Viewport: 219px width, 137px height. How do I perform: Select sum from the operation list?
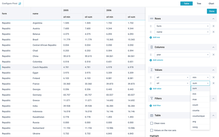pyautogui.click(x=200, y=88)
